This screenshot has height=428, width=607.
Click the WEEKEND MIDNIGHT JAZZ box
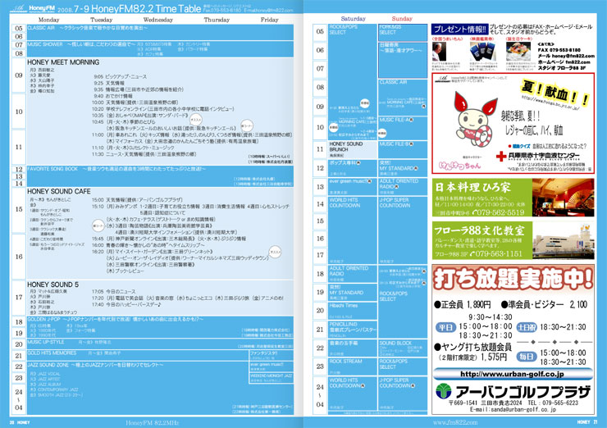[x=271, y=378]
